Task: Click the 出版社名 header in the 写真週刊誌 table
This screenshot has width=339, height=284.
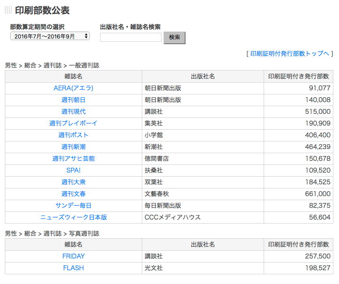Action: coord(203,244)
